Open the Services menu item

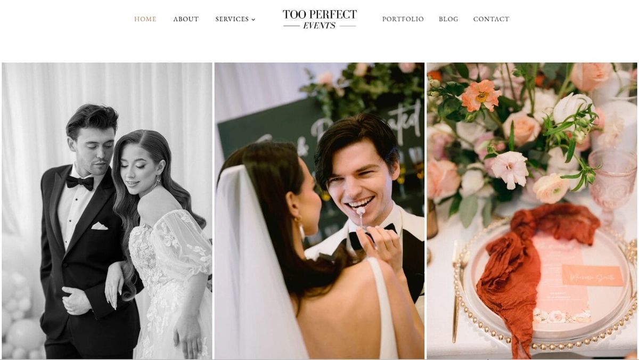click(232, 19)
